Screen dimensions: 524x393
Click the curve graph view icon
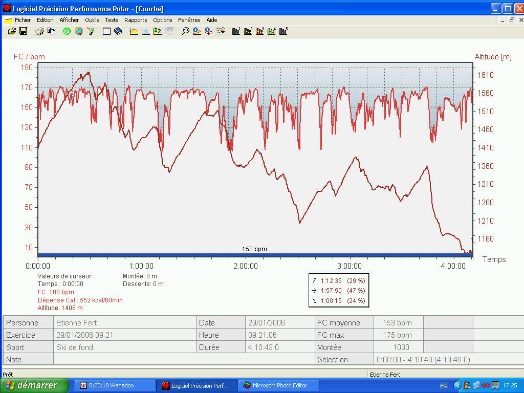pyautogui.click(x=134, y=31)
